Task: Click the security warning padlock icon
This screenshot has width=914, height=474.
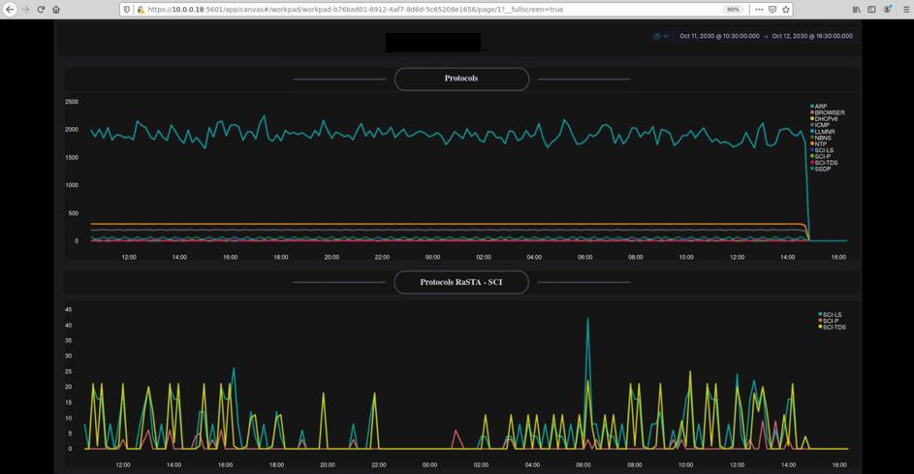Action: click(141, 9)
